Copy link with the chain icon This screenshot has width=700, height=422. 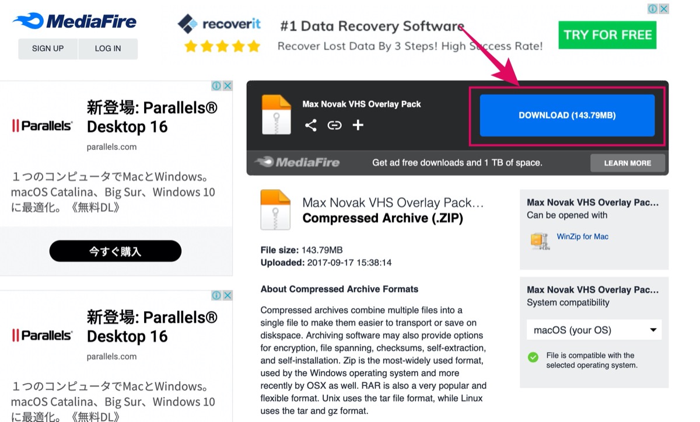(334, 125)
